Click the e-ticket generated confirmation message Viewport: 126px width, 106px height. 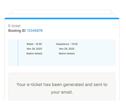point(62,88)
